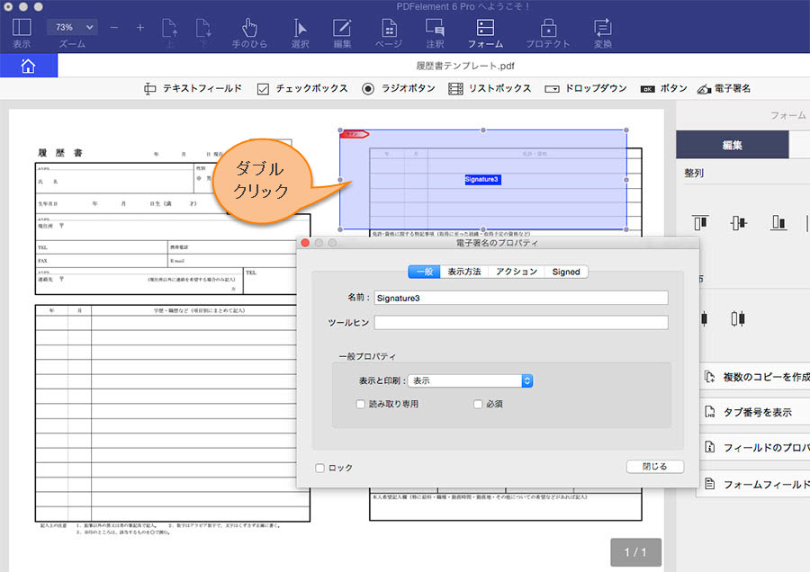Viewport: 810px width, 572px height.
Task: Add a 電子署名 digital signature field
Action: click(x=724, y=89)
